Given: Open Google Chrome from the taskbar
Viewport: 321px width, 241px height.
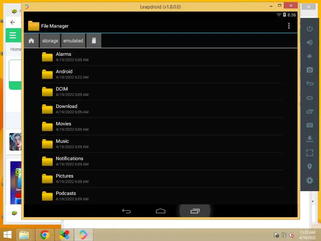Looking at the screenshot, I should [45, 235].
